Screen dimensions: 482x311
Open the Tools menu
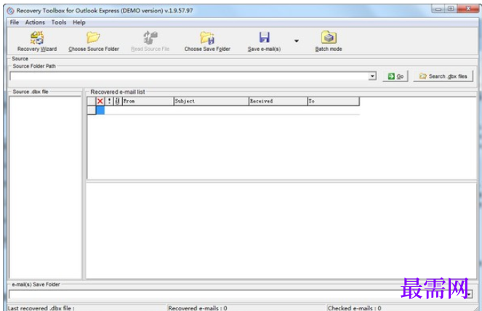coord(59,22)
